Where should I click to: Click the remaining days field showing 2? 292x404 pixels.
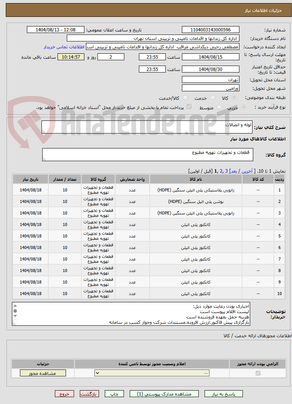111,57
